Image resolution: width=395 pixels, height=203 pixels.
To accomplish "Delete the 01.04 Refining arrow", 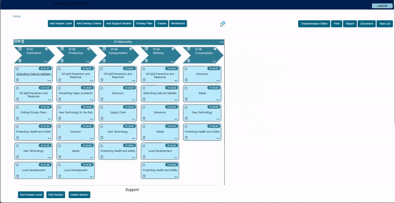I will [x=146, y=61].
